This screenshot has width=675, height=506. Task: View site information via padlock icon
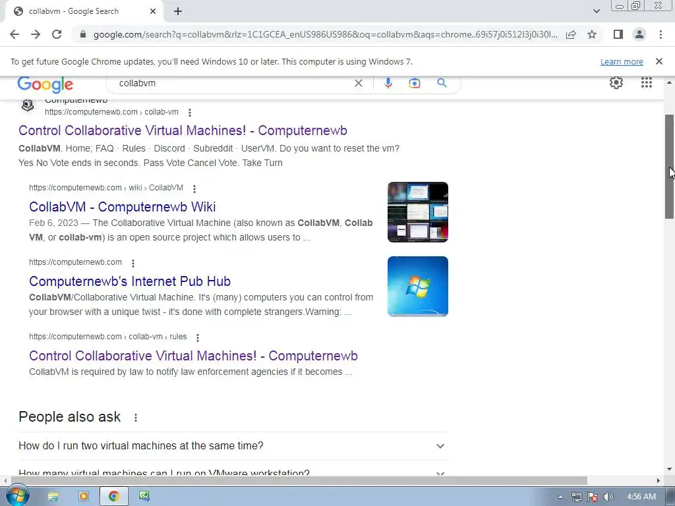click(x=83, y=34)
